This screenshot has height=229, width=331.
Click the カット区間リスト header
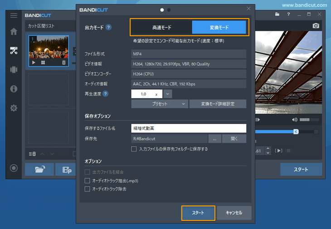(x=41, y=26)
